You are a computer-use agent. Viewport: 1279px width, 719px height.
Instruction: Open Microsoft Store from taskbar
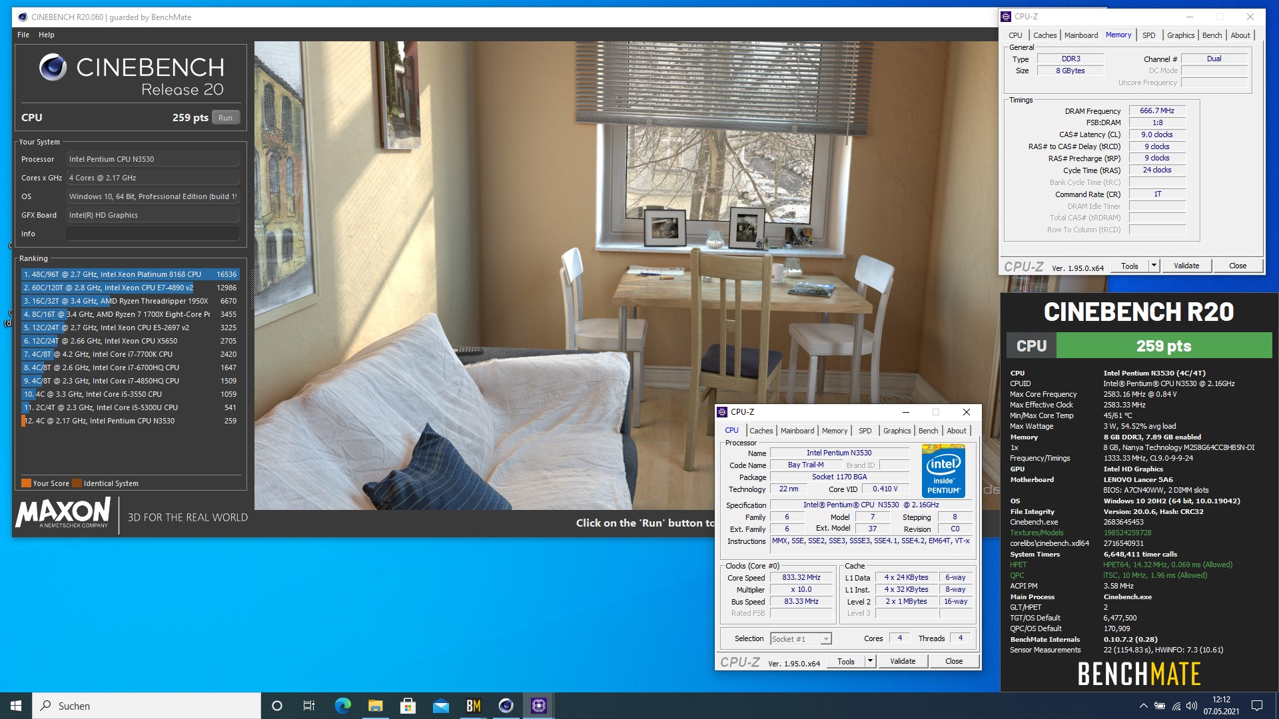(408, 706)
